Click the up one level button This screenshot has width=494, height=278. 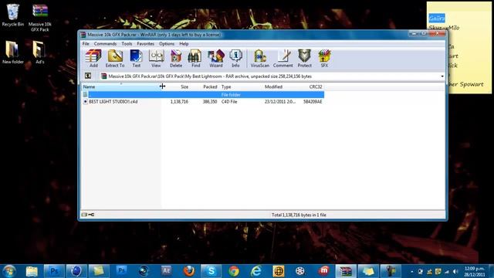88,76
